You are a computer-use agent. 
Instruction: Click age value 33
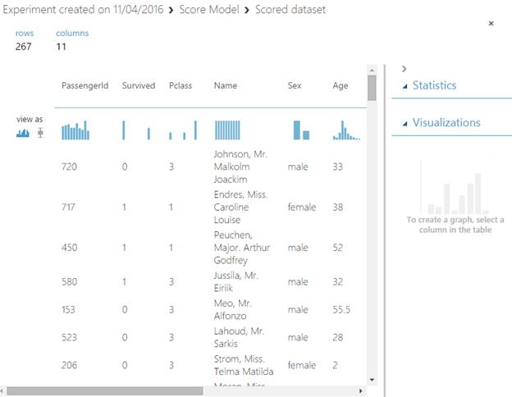coord(337,167)
